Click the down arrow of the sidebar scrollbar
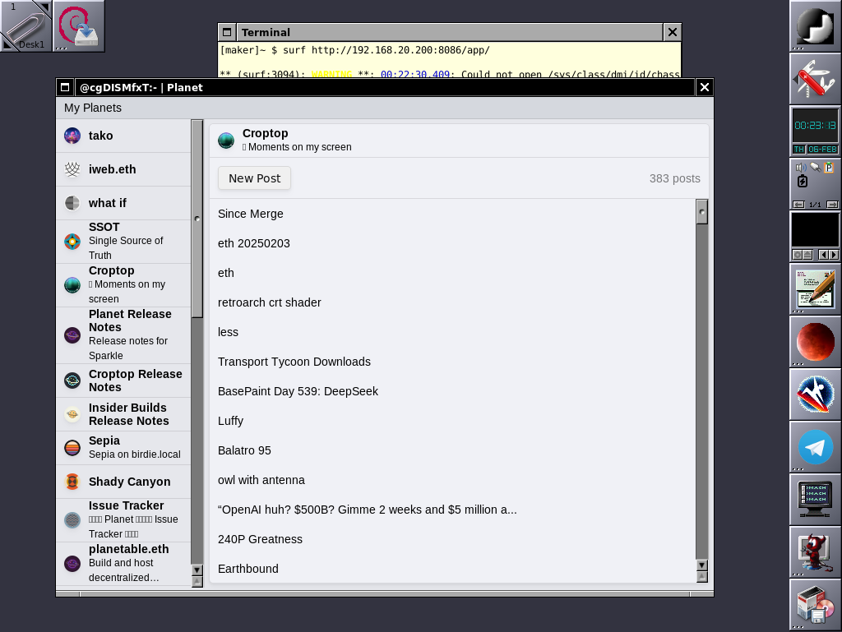The width and height of the screenshot is (842, 632). (x=197, y=570)
